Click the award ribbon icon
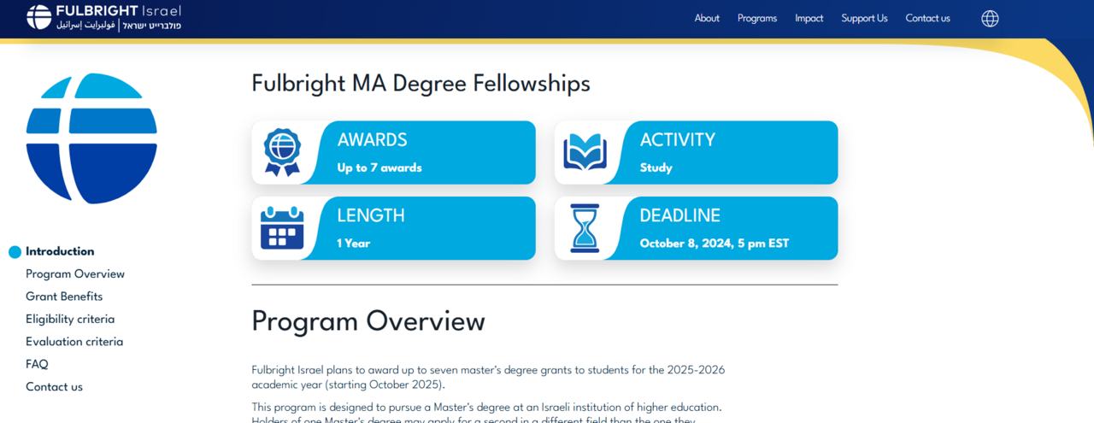Image resolution: width=1094 pixels, height=423 pixels. [x=282, y=152]
